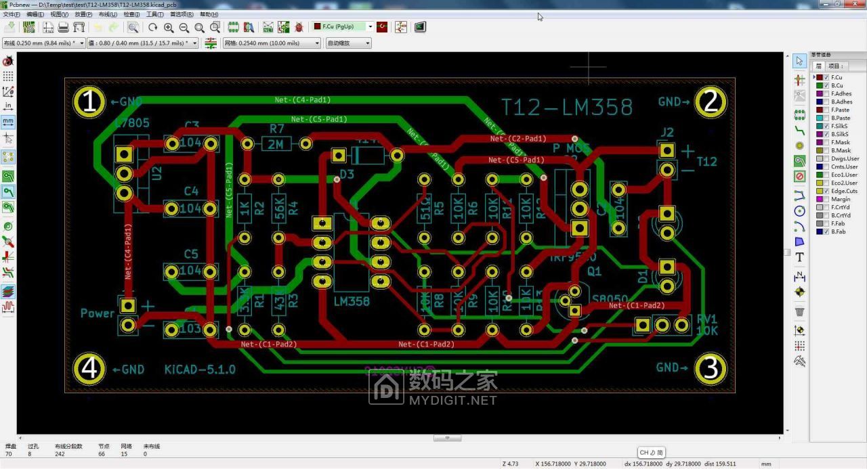Select the Route tracks tool
The height and width of the screenshot is (469, 867).
tap(799, 129)
